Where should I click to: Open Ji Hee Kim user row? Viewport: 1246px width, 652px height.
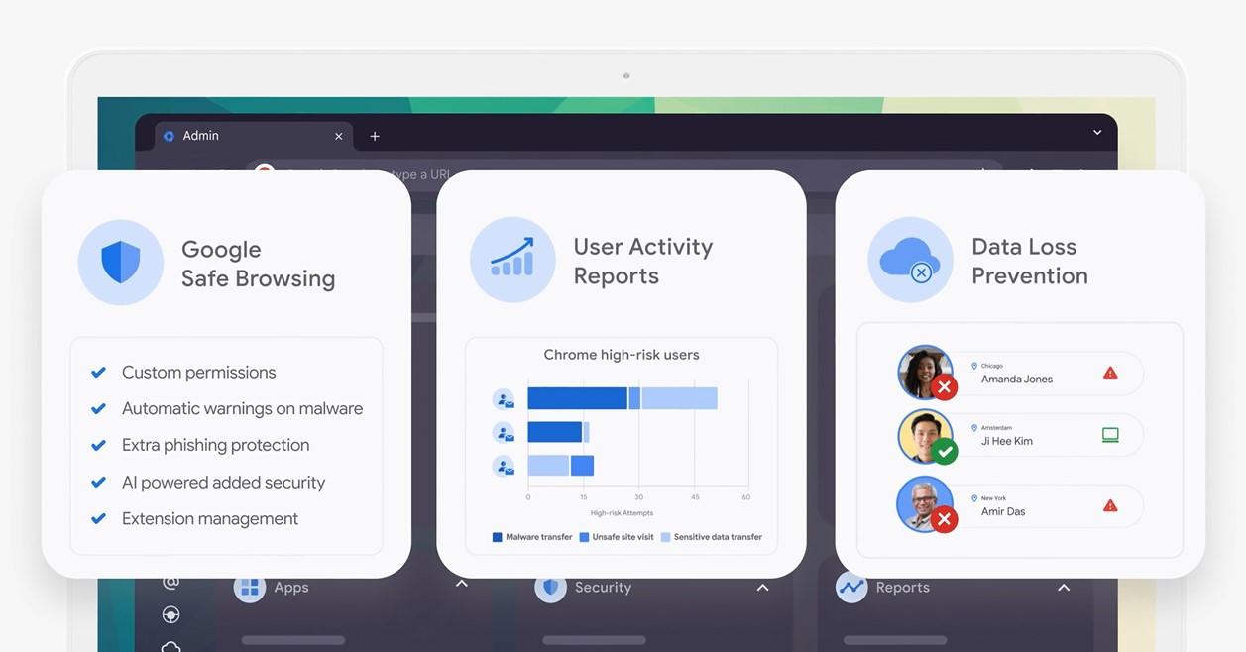(1021, 436)
